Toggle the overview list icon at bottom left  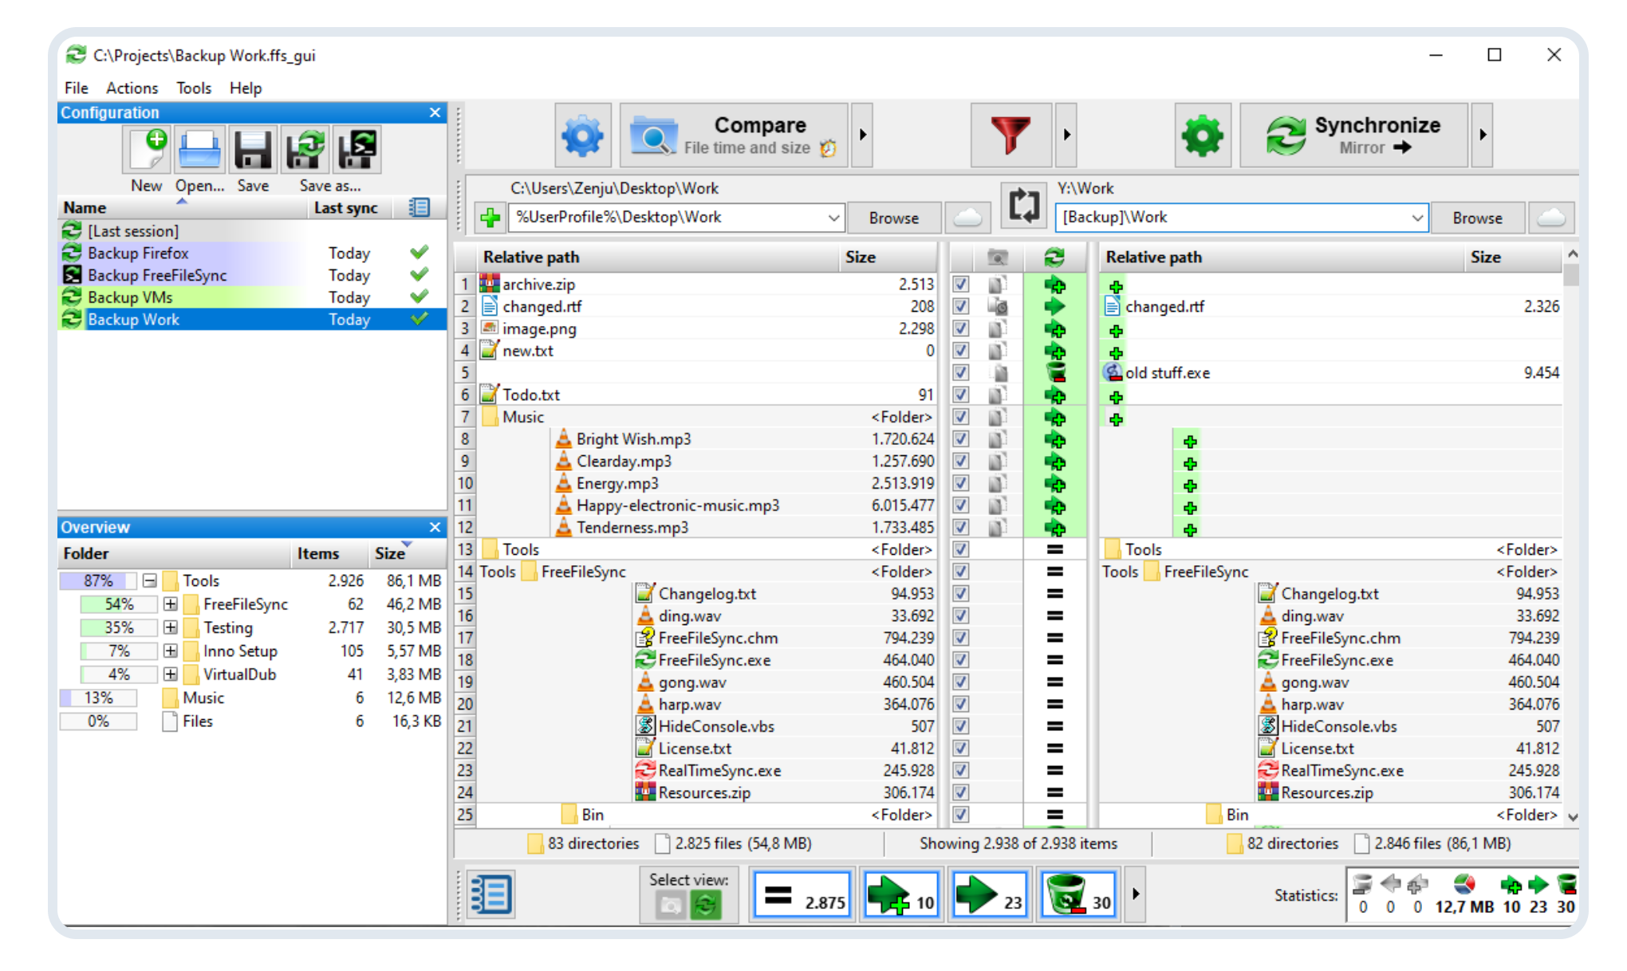tap(490, 894)
